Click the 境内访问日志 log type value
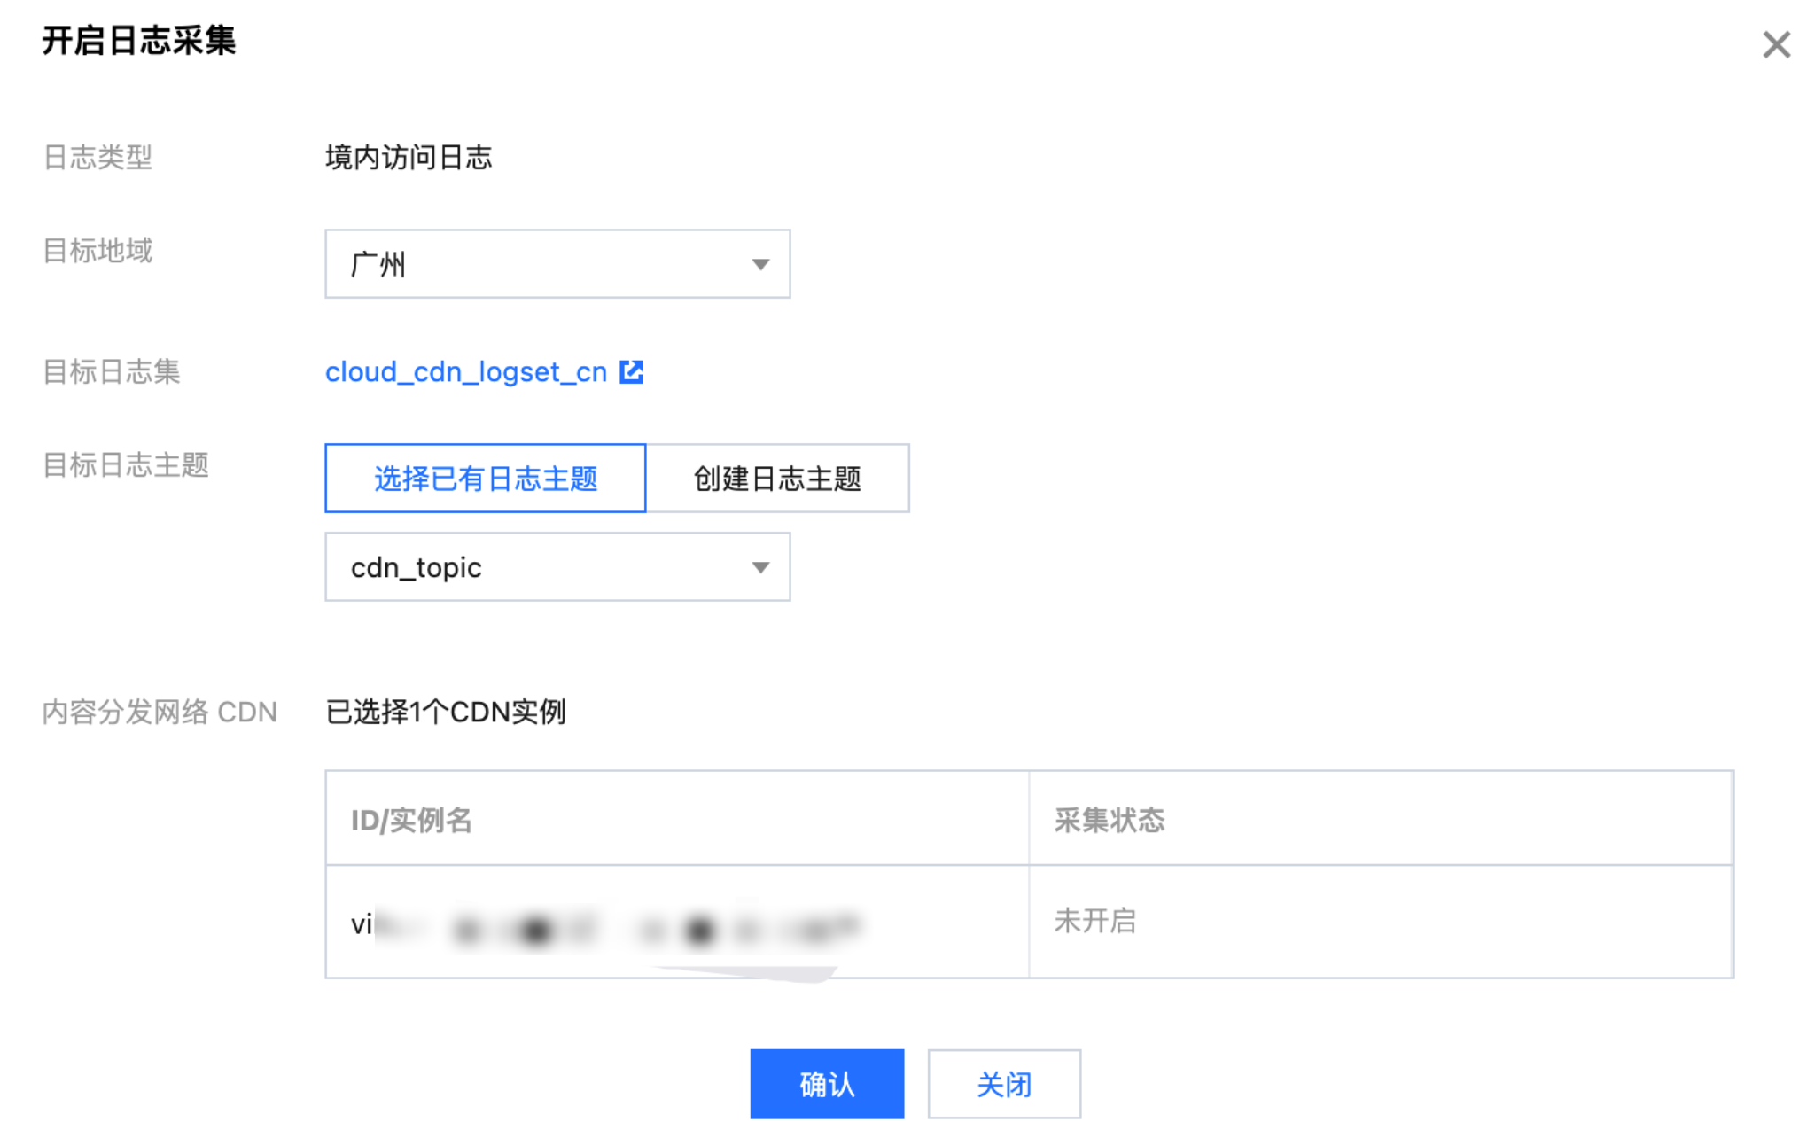Screen dimensions: 1799x1130 (x=408, y=158)
